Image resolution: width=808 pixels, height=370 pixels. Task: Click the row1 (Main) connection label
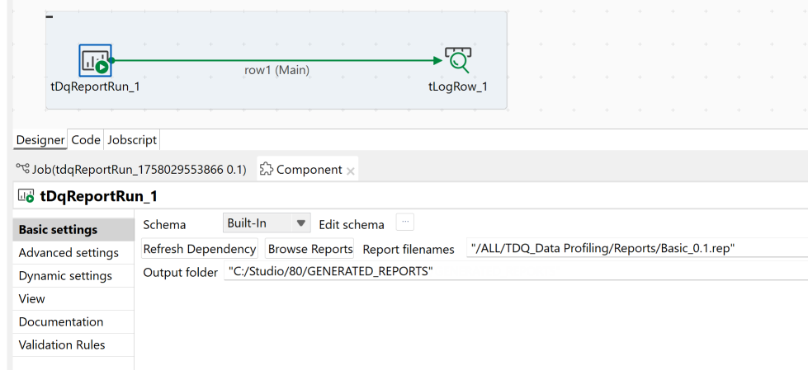pos(276,70)
